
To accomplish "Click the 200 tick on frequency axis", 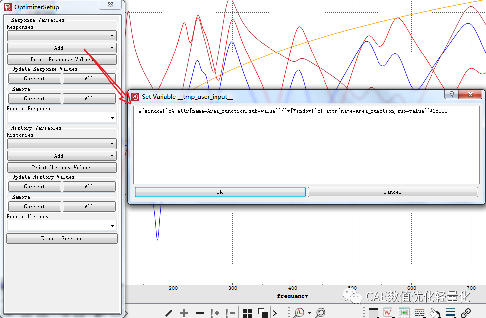I will click(173, 288).
